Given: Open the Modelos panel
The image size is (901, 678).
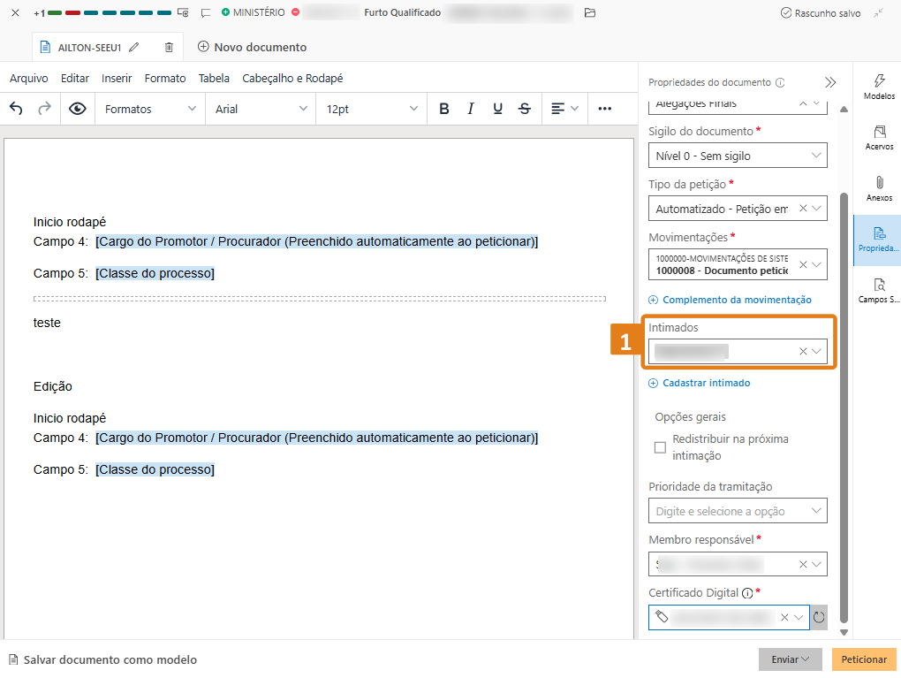Looking at the screenshot, I should [878, 87].
